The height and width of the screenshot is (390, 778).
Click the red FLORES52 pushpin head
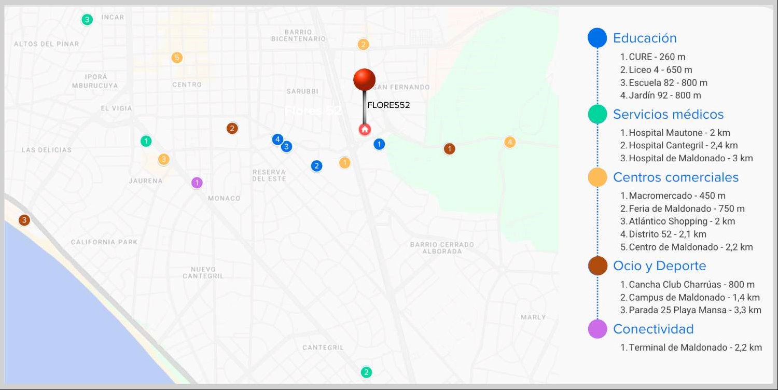click(x=364, y=79)
